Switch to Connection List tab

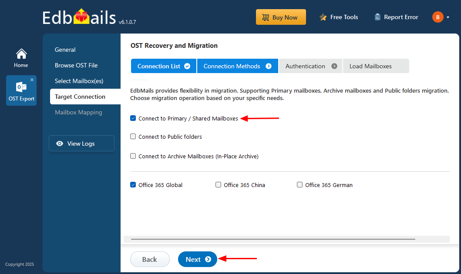(x=164, y=66)
